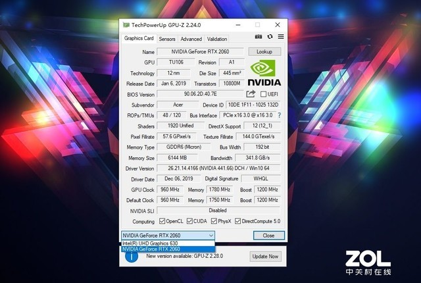Select Intel(R) UHD Graphics 630 option
Screen dimensions: 421x283
pos(168,244)
